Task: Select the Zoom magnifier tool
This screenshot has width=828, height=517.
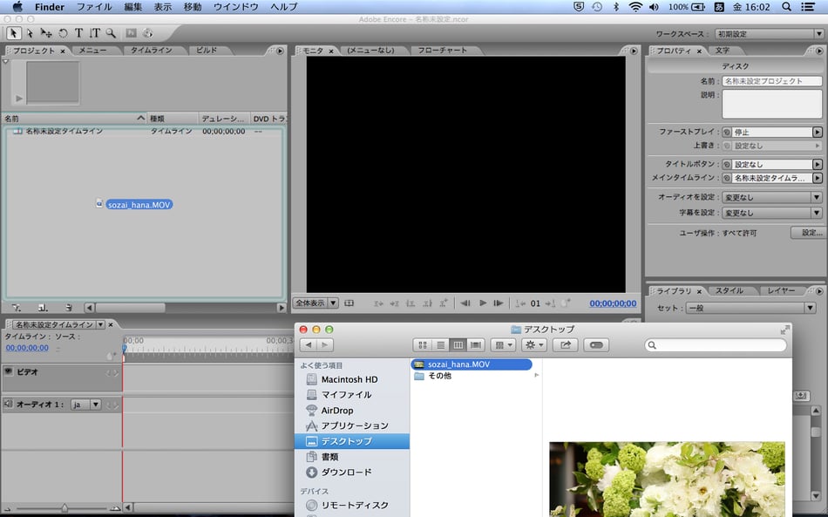Action: click(x=111, y=33)
